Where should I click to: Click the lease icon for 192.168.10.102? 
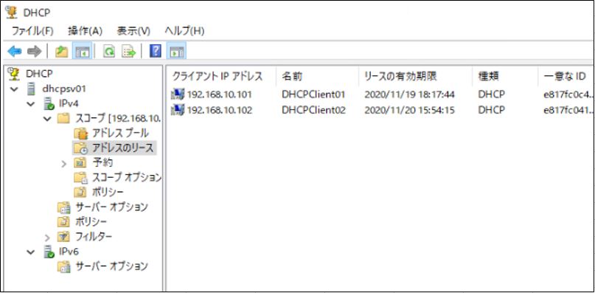[178, 110]
